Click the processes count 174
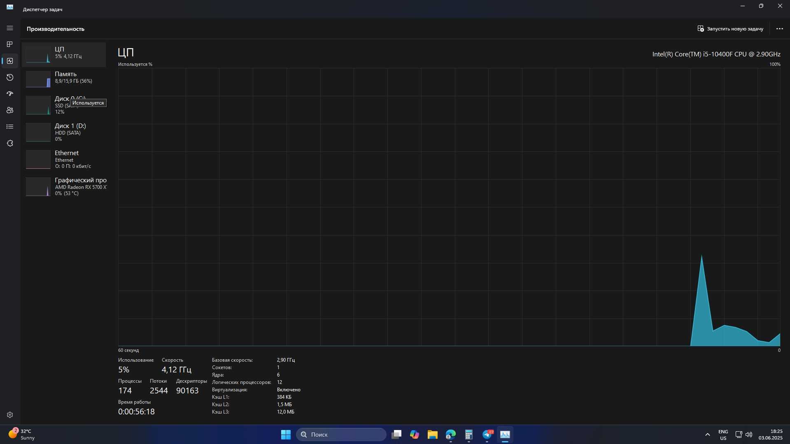 pyautogui.click(x=125, y=391)
